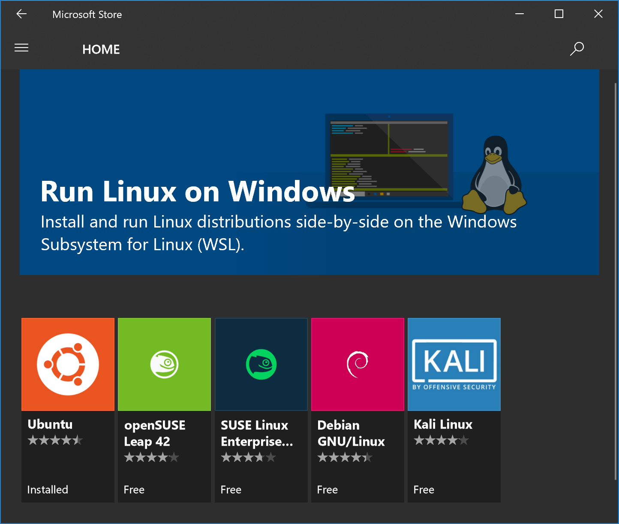Click Kali Linux's star rating
Viewport: 619px width, 524px height.
click(442, 440)
